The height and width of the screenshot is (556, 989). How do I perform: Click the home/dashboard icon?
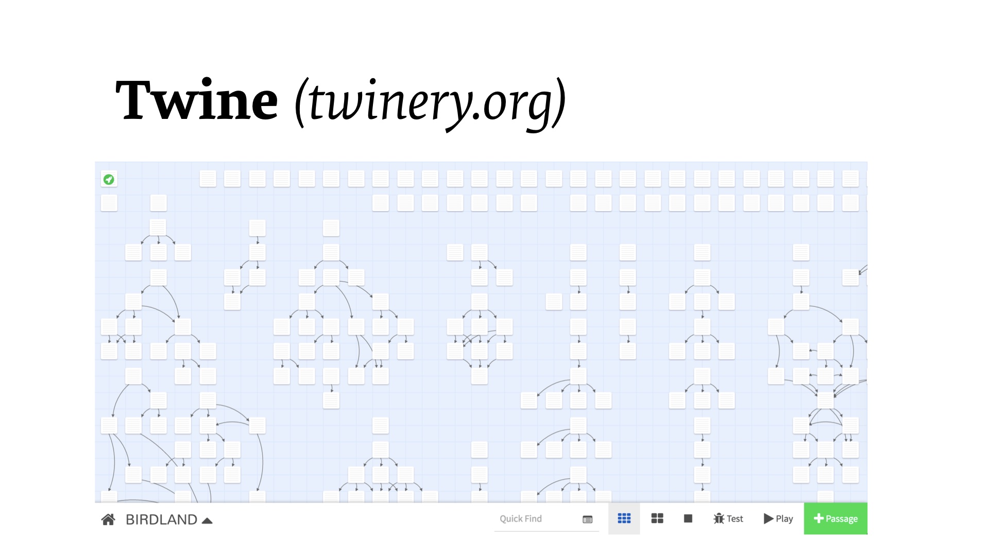coord(109,518)
